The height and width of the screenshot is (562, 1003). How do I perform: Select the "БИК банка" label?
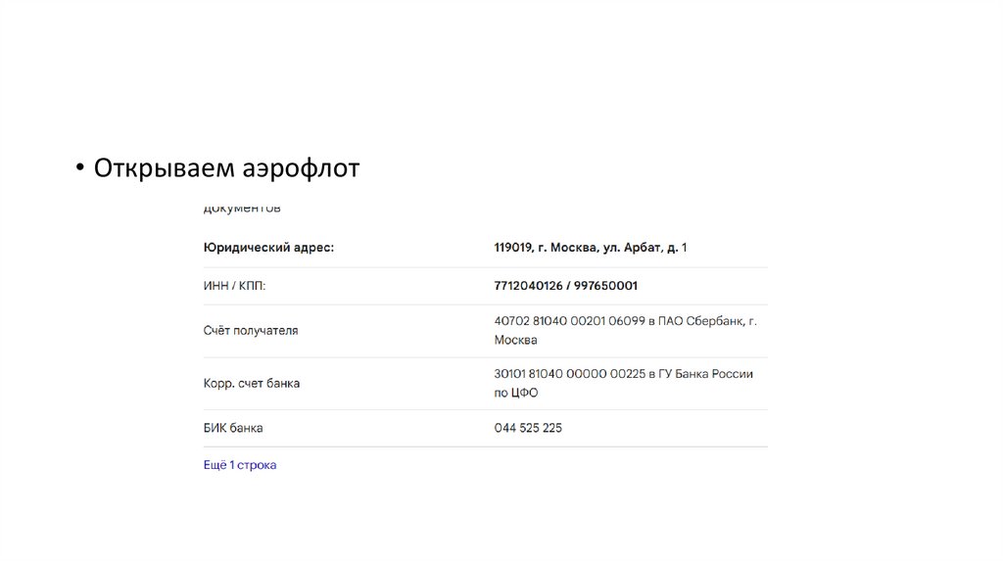(x=233, y=428)
